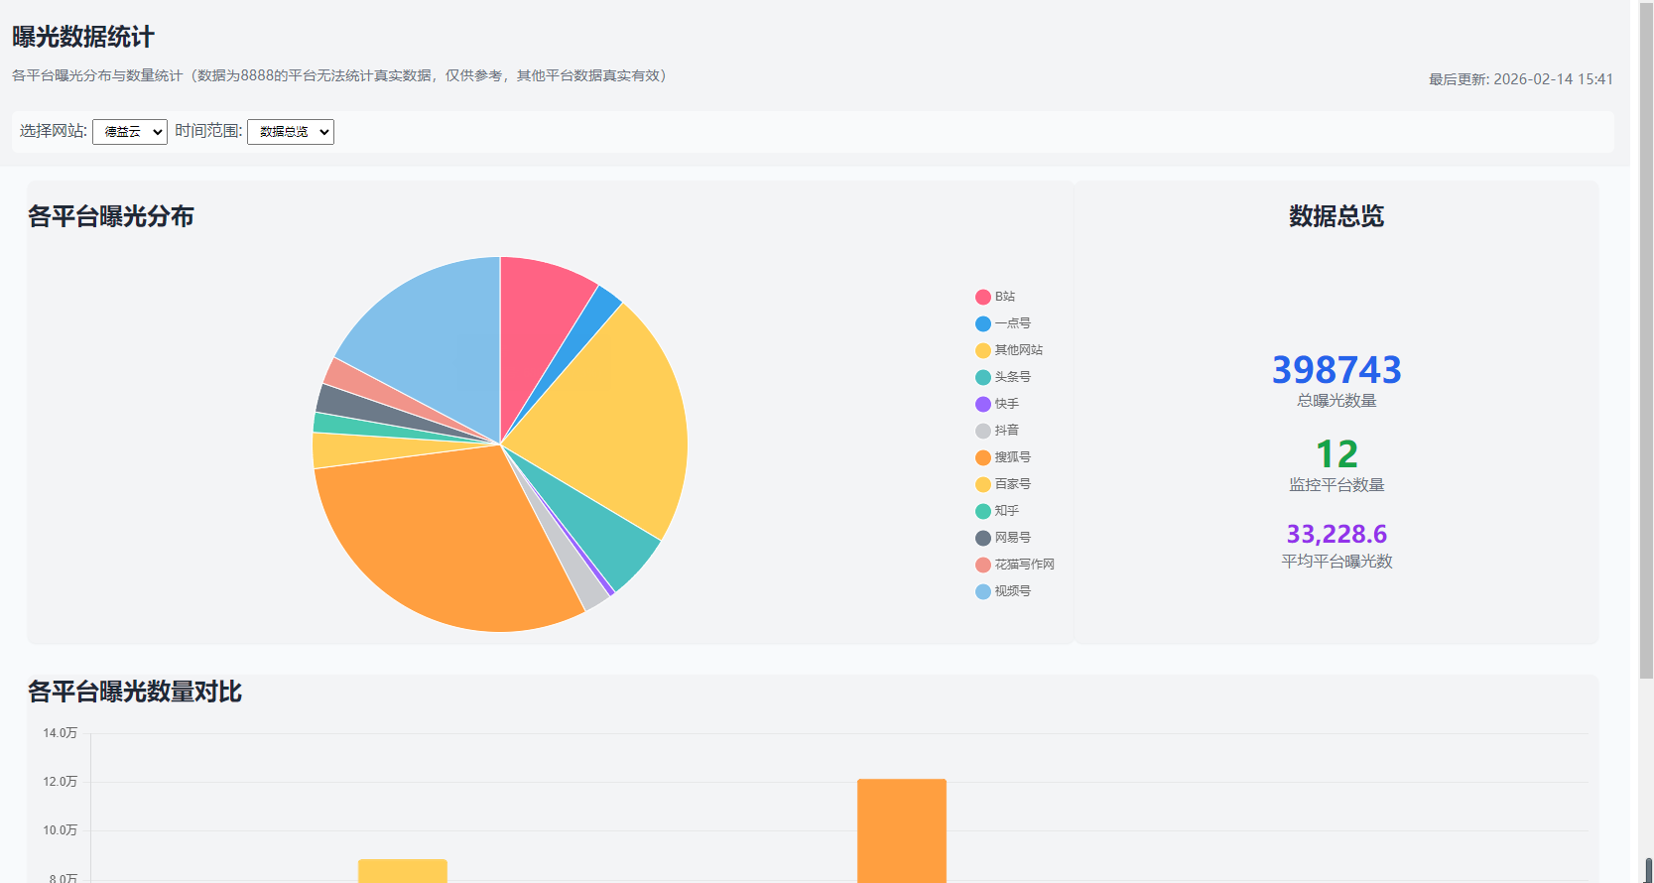Viewport: 1654px width, 883px height.
Task: Open the 选择网站 dropdown showing 德益云
Action: [x=130, y=132]
